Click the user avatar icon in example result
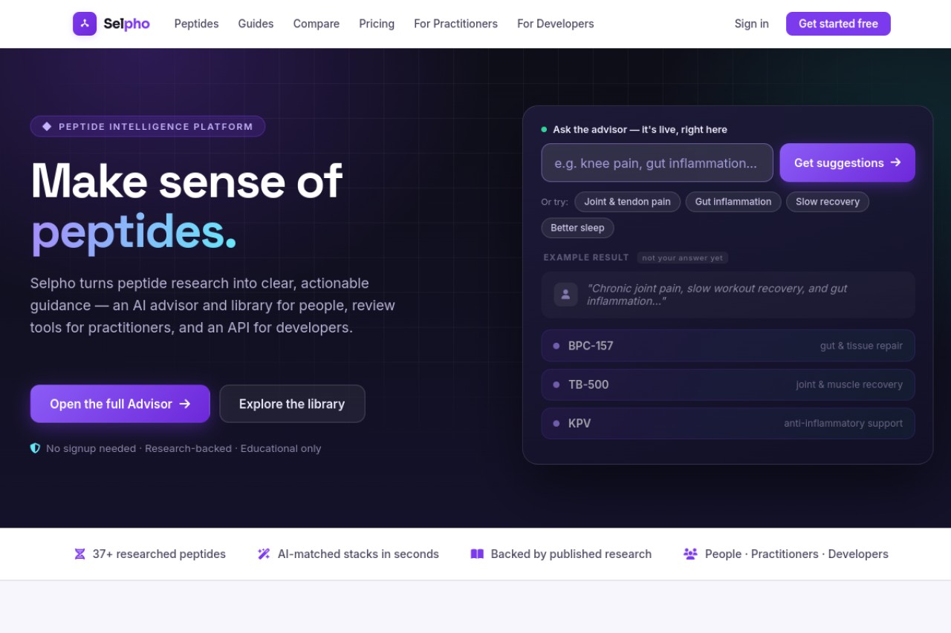The height and width of the screenshot is (633, 951). pos(565,295)
